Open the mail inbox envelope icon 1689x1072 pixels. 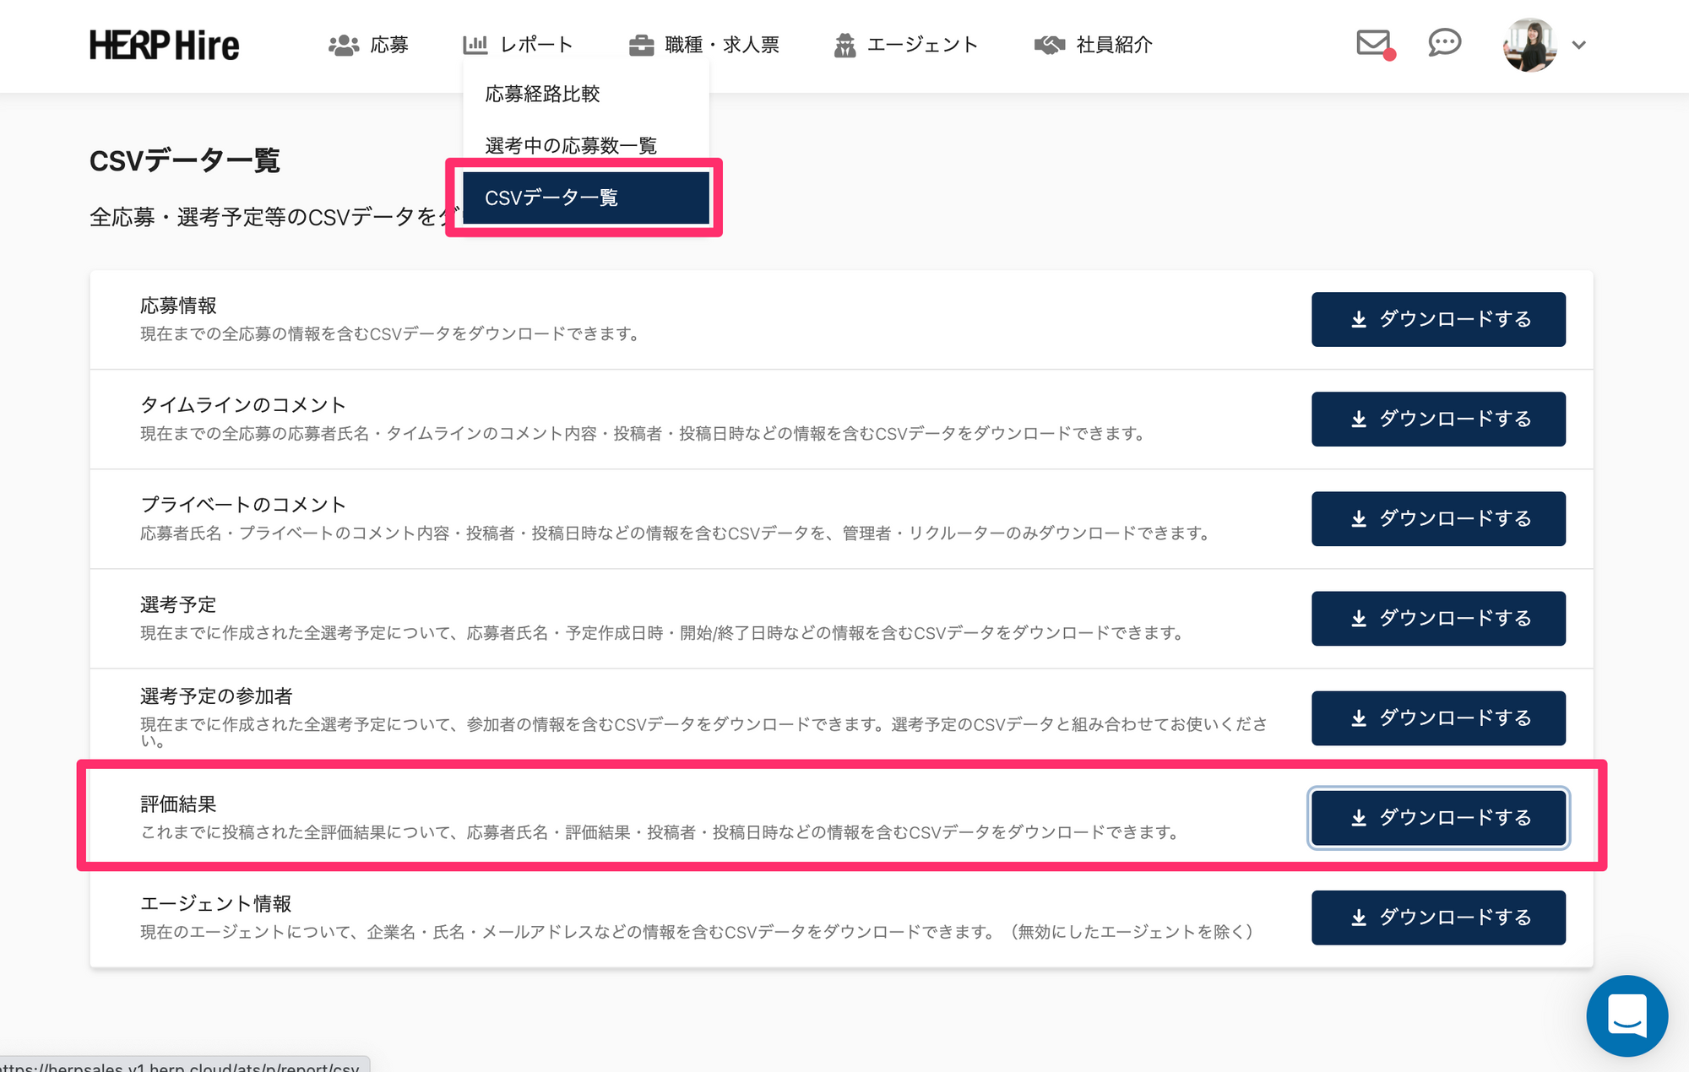[x=1373, y=43]
